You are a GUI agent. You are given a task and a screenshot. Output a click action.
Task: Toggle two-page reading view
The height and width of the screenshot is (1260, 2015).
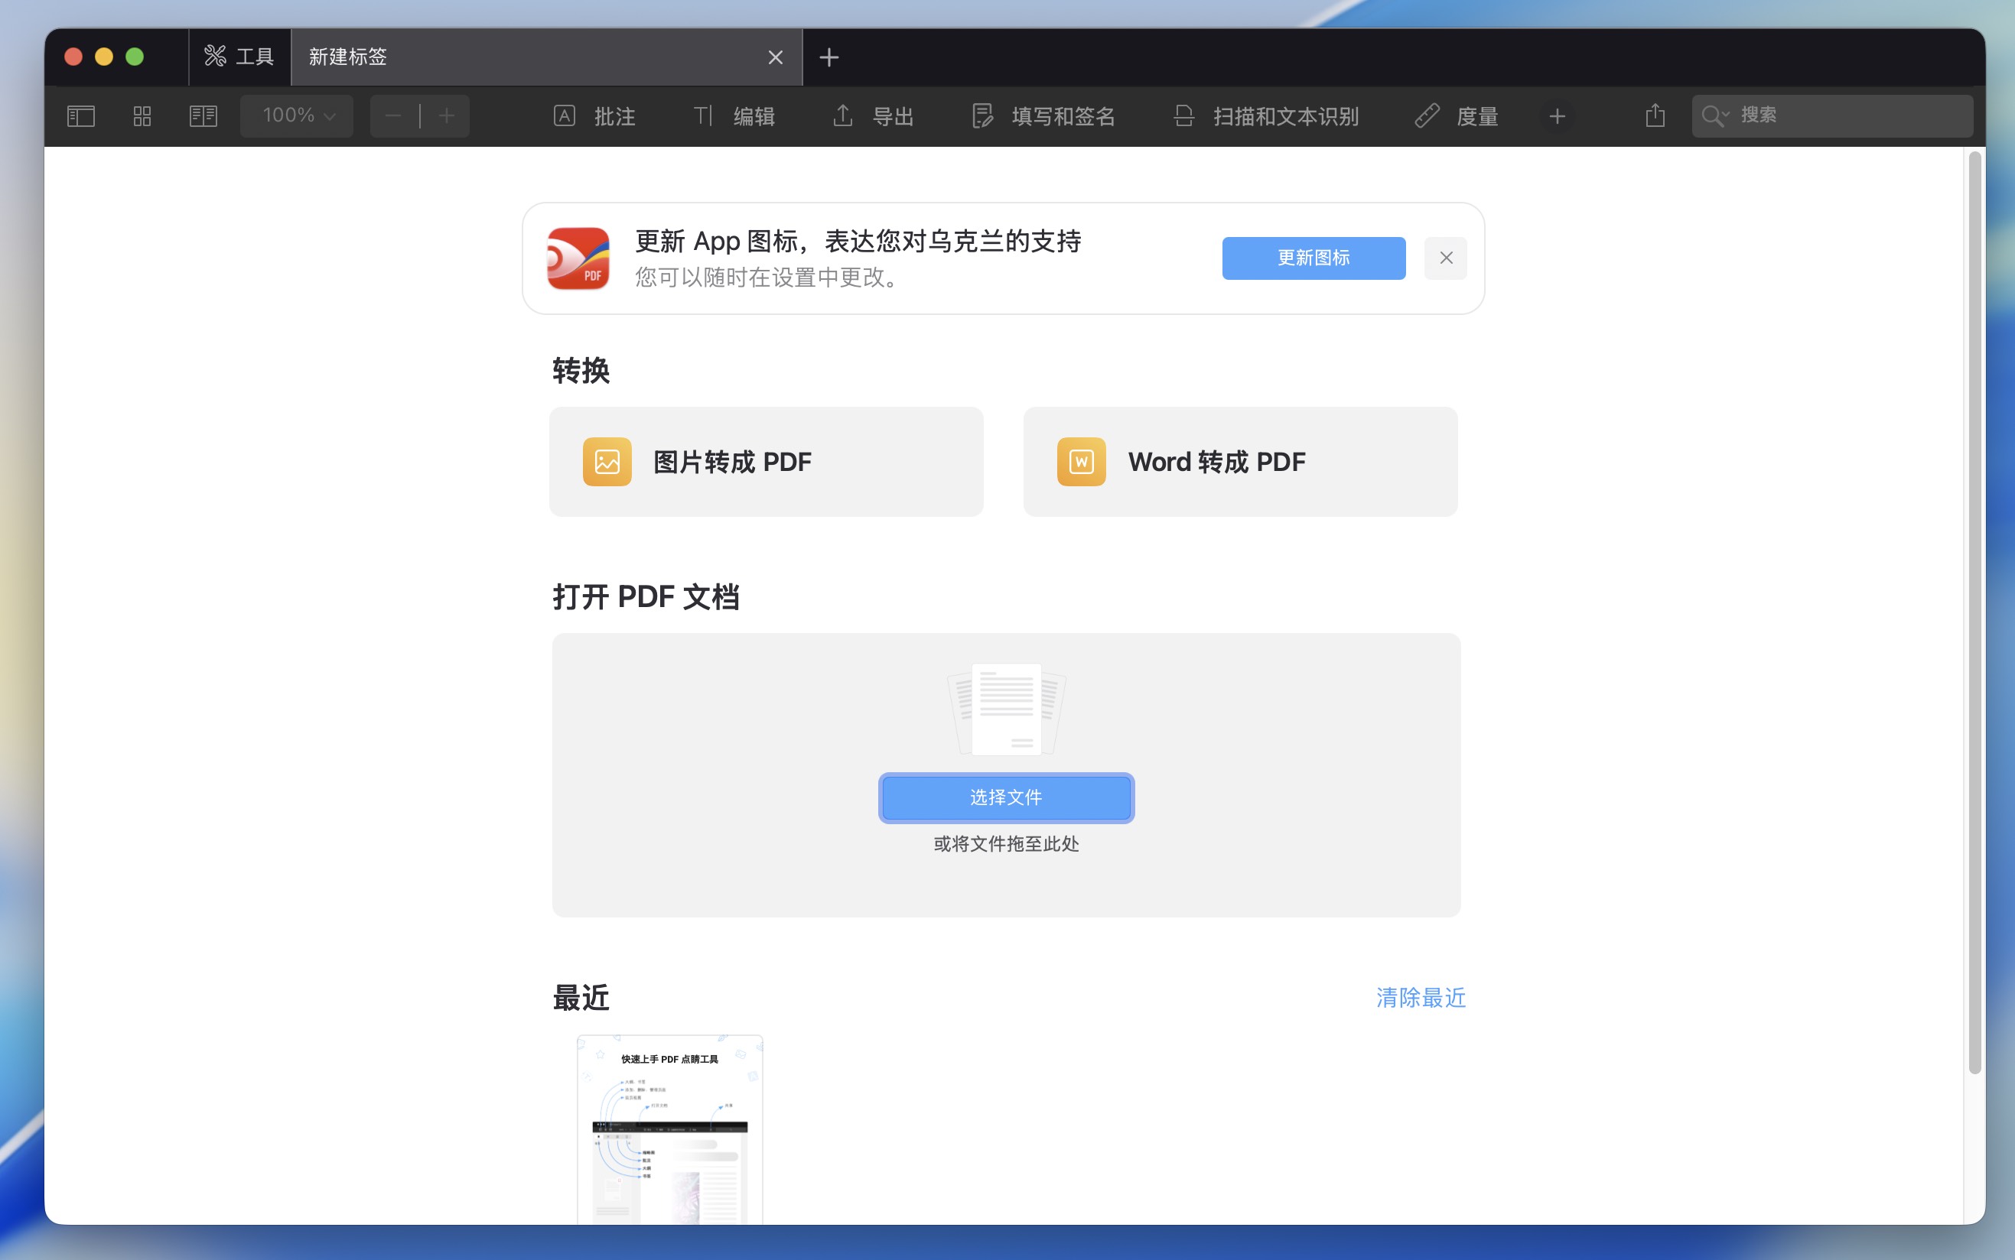coord(203,116)
